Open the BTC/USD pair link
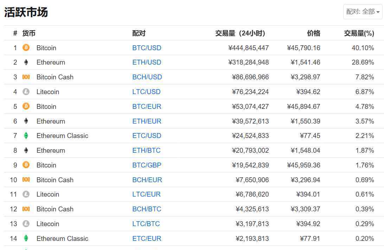384x250 pixels. click(x=147, y=48)
